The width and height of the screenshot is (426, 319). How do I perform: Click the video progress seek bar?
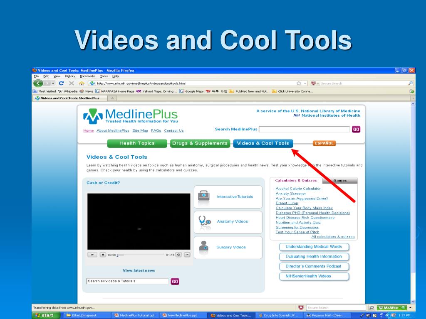[x=141, y=255]
